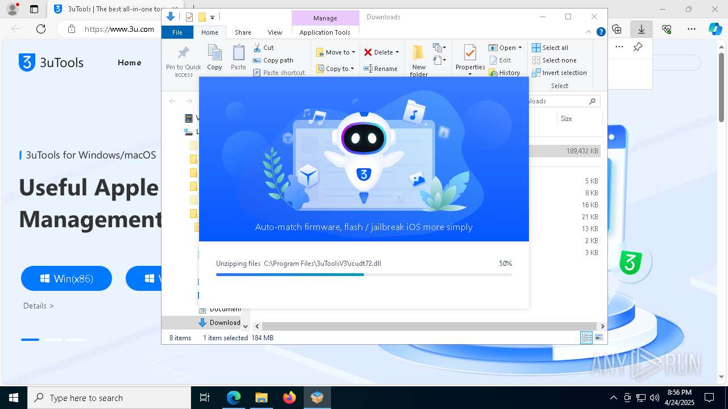Click Select none
728x409 pixels.
554,60
